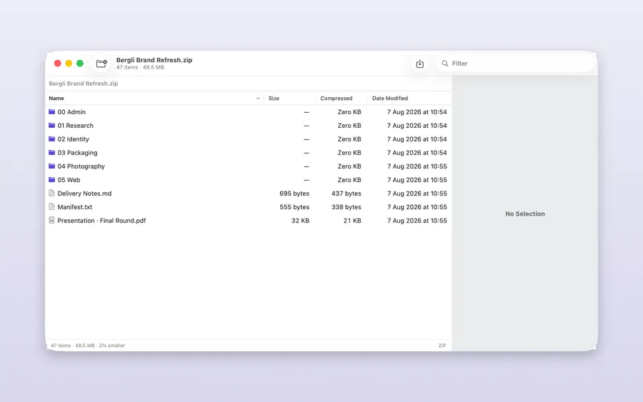The image size is (643, 402).
Task: Select the Delivery Notes.md file name
Action: 84,194
